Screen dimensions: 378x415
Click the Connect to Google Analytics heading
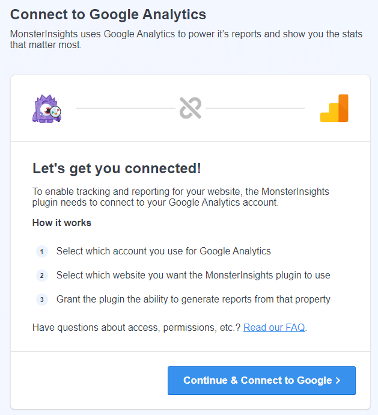(x=108, y=14)
